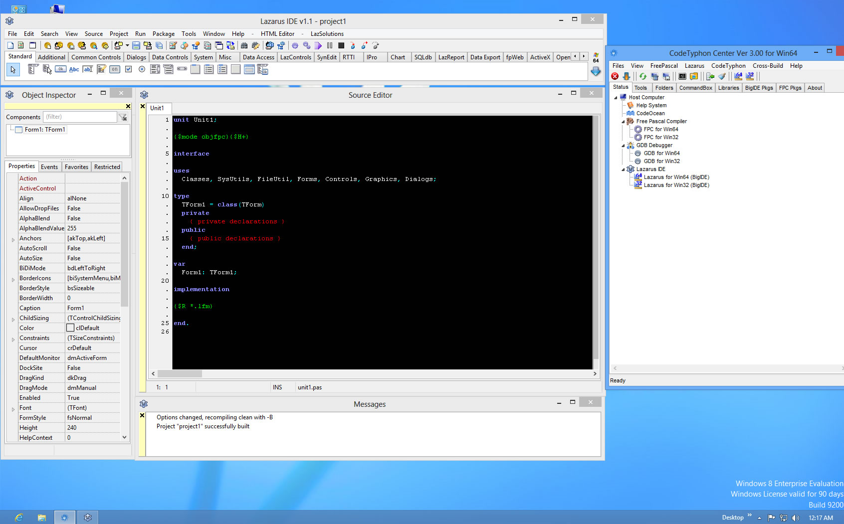Click the binoculars search icon in toolbar
Image resolution: width=844 pixels, height=524 pixels.
[x=244, y=45]
